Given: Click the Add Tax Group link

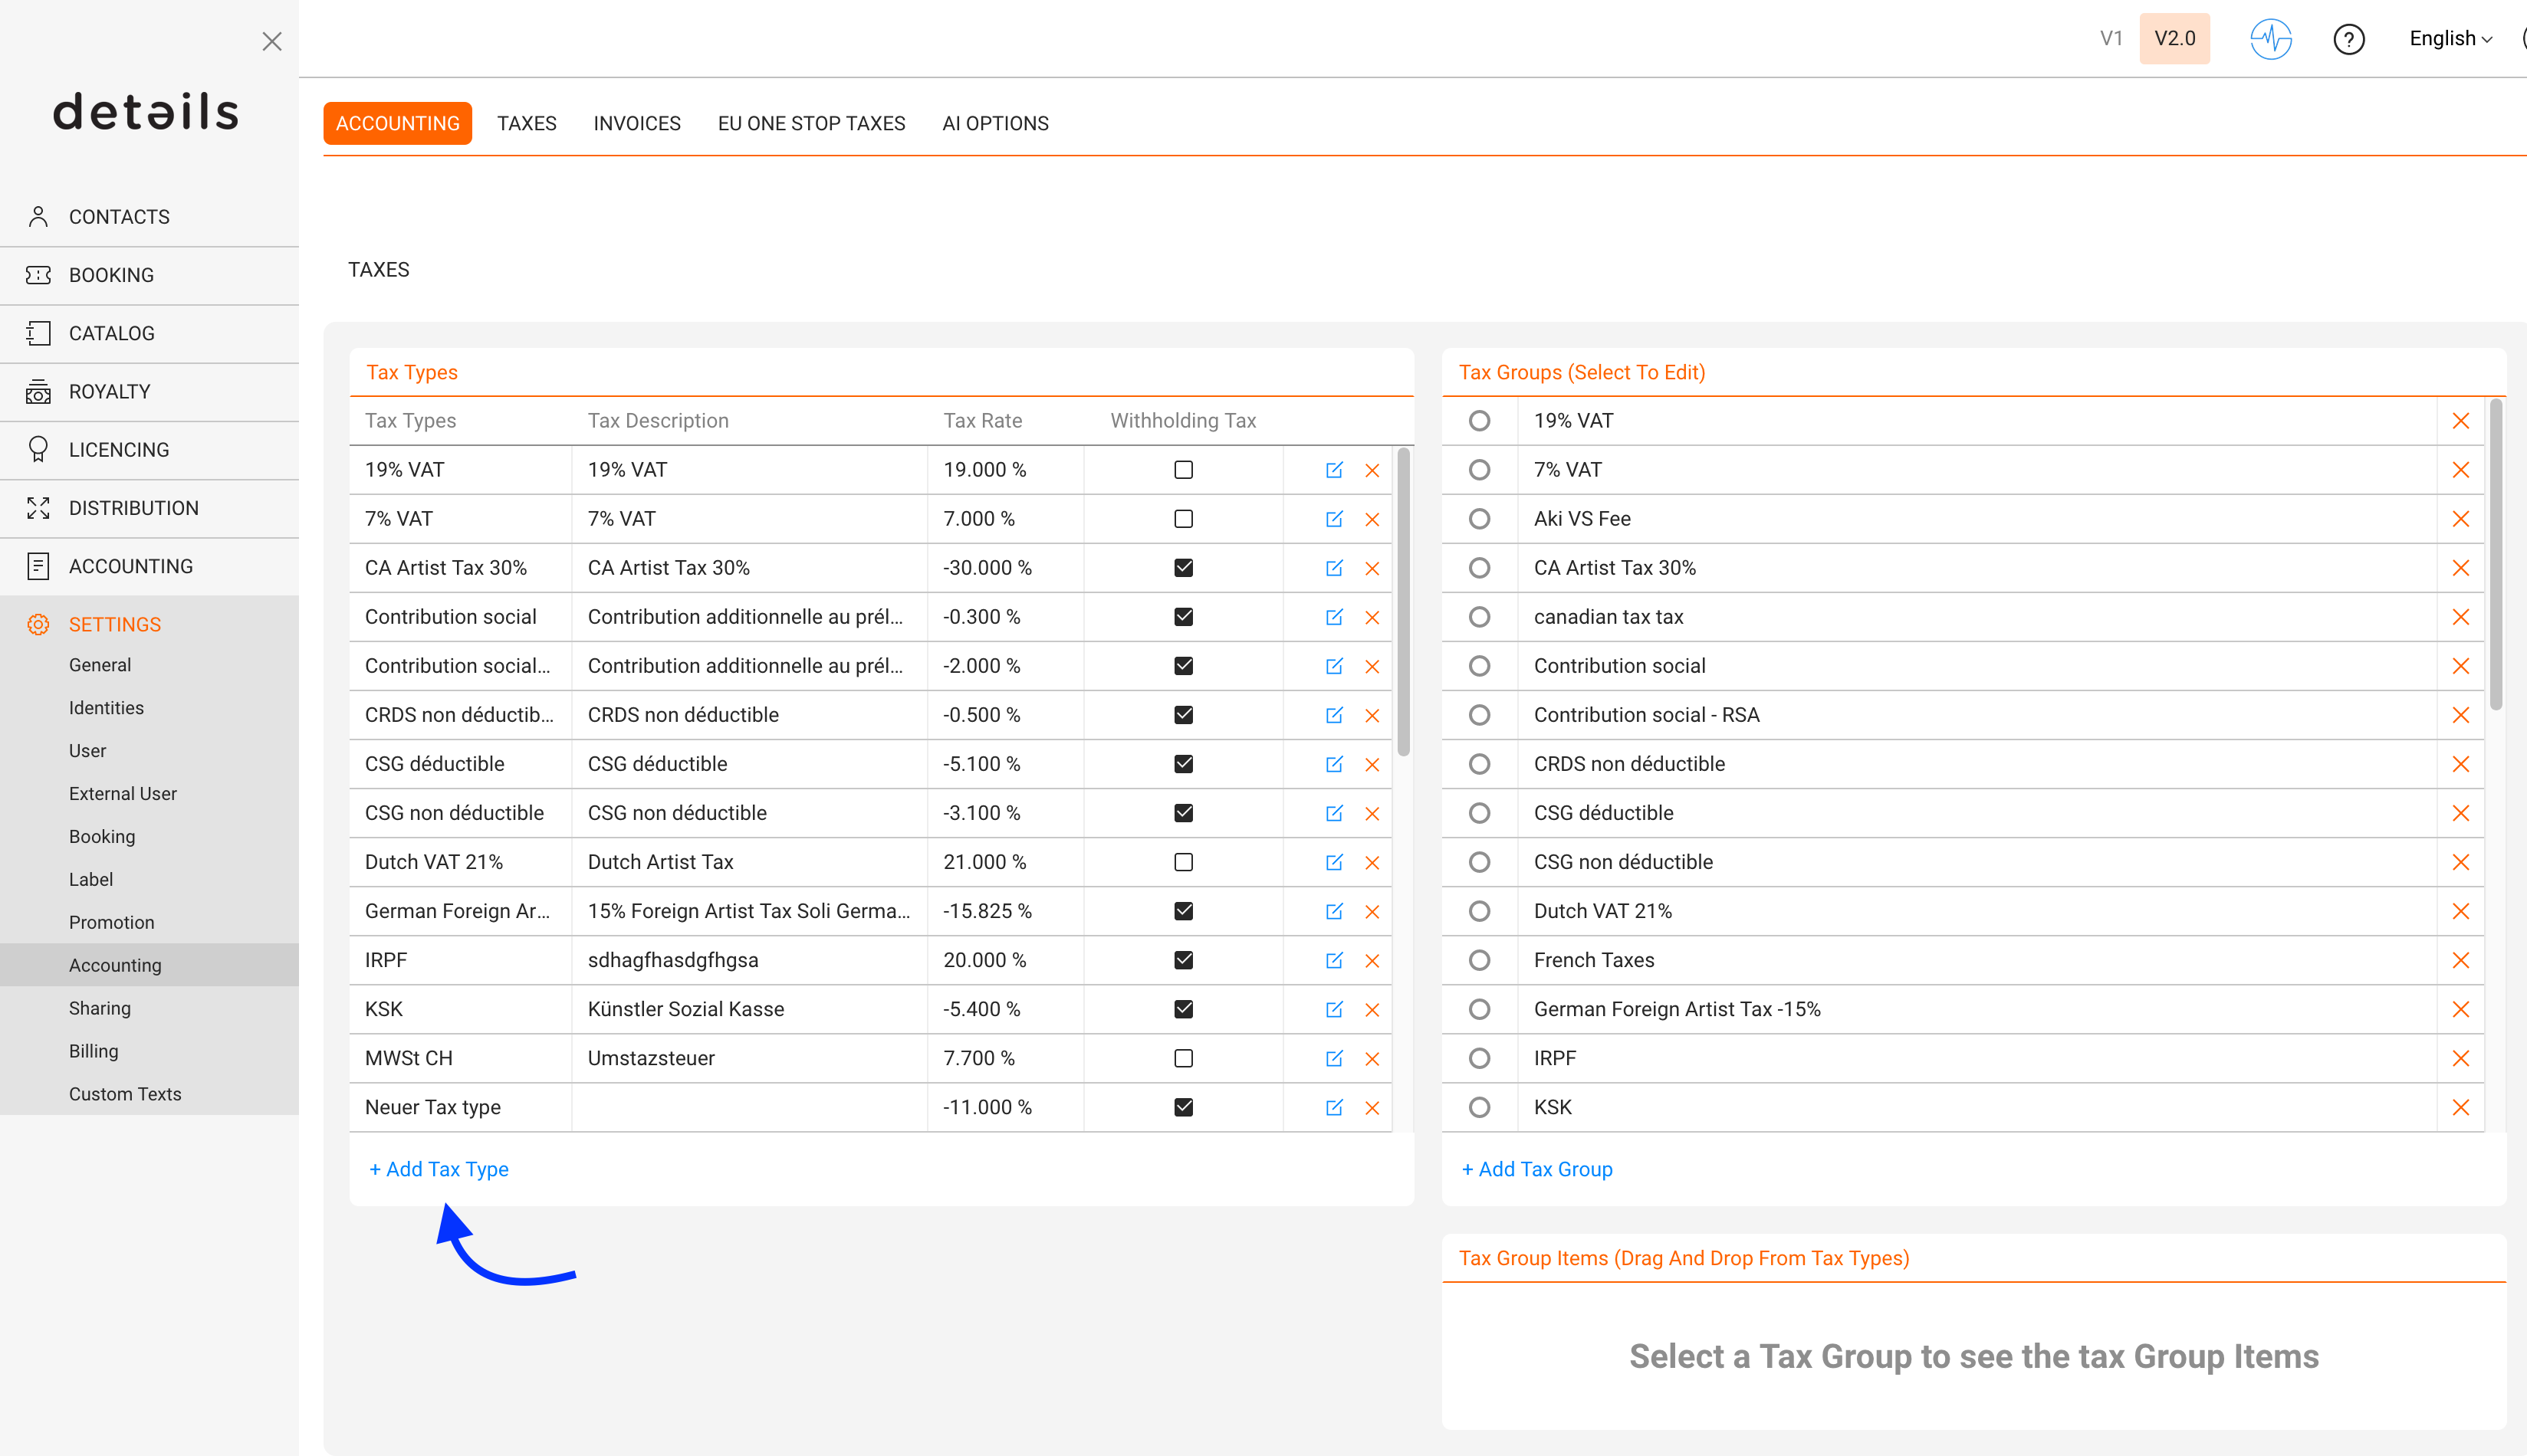Looking at the screenshot, I should pos(1536,1169).
